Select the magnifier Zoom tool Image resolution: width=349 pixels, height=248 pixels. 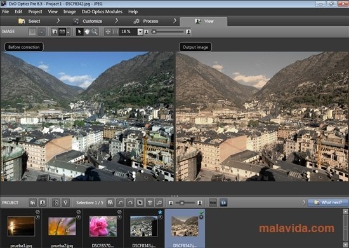[95, 32]
